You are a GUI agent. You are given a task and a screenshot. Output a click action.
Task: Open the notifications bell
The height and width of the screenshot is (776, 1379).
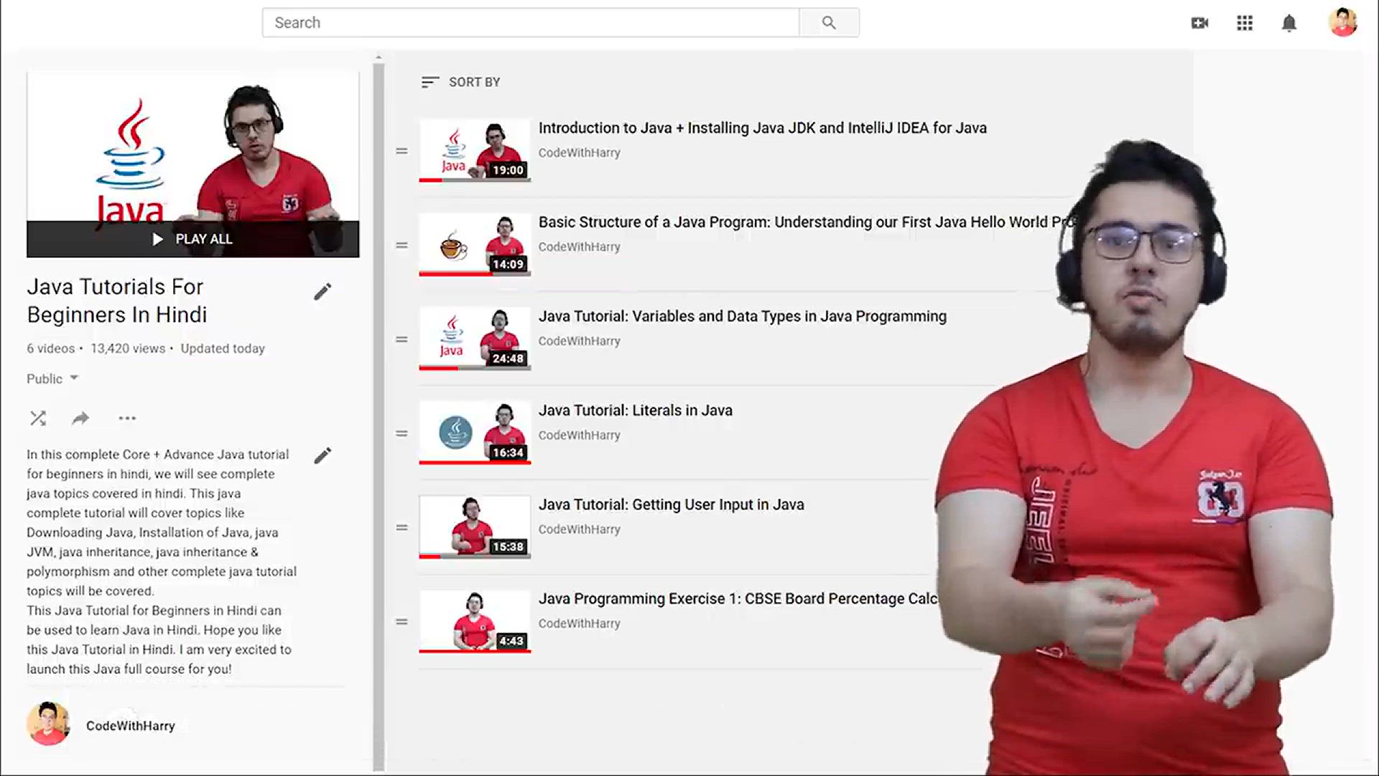(x=1289, y=23)
